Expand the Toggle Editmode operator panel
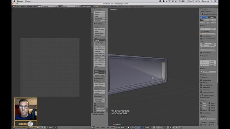This screenshot has height=129, width=230. [x=98, y=114]
